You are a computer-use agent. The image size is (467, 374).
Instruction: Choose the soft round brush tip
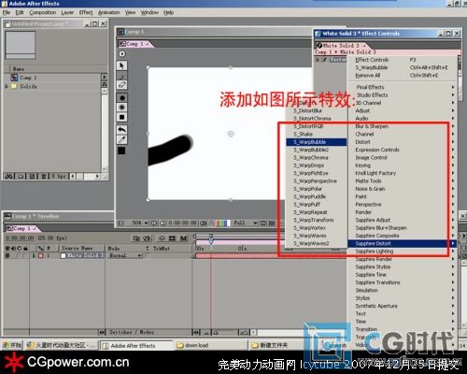(121, 108)
